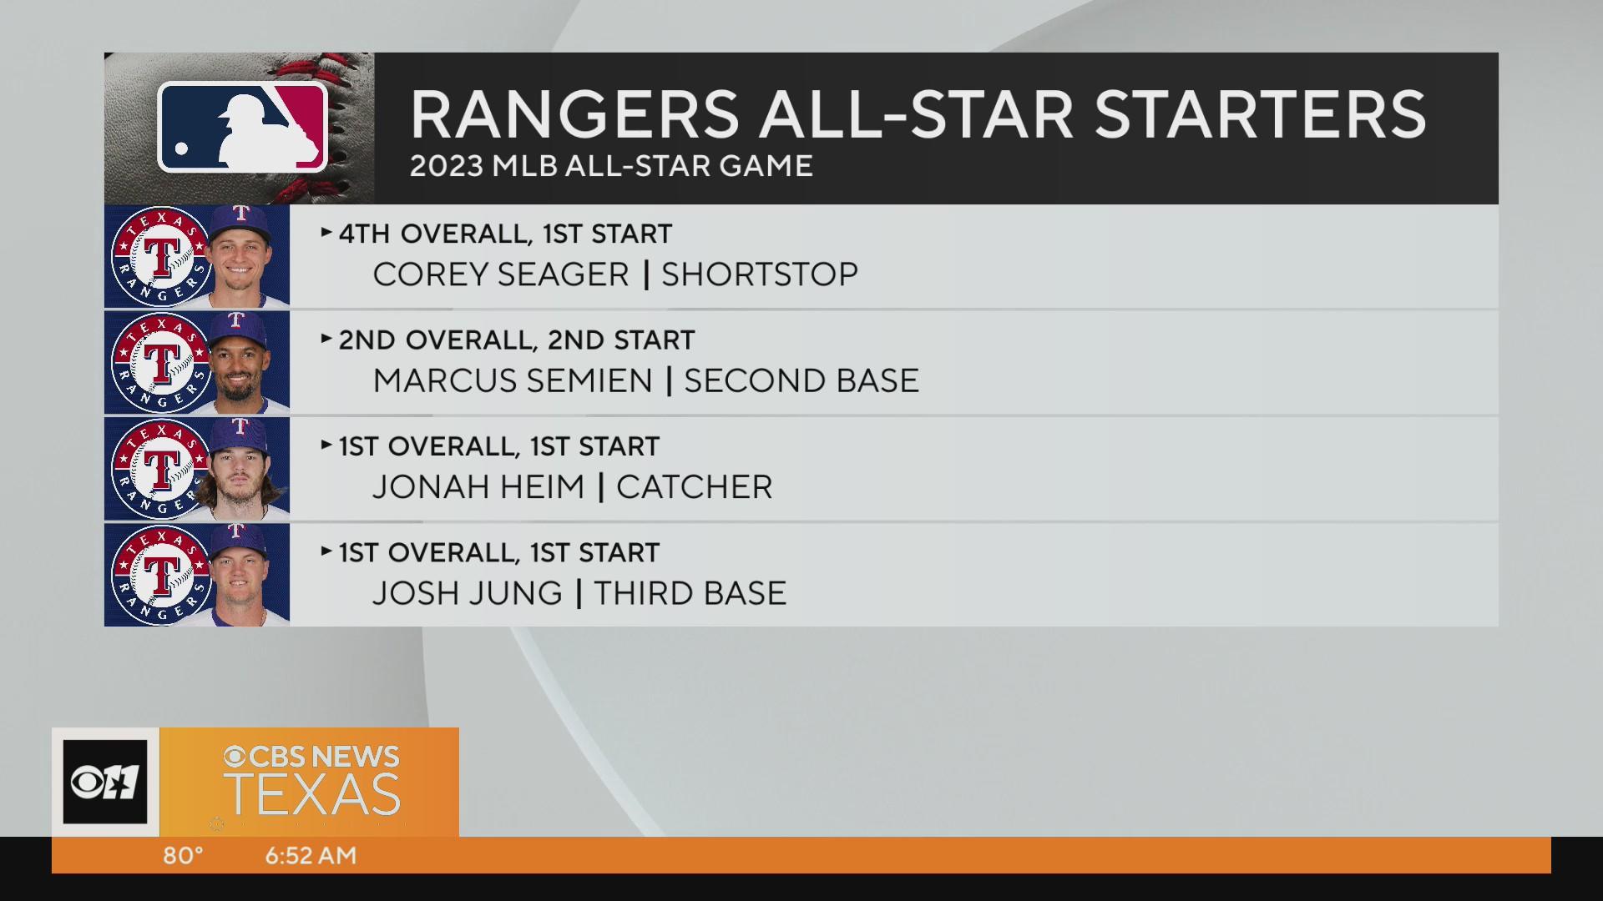Click the Rangers logo beside Marcus Semien
This screenshot has height=901, width=1603.
[x=159, y=363]
